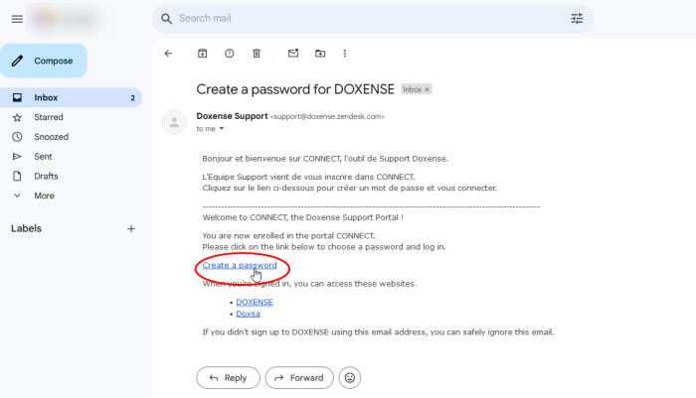Click the Reply button
696x398 pixels.
point(228,377)
